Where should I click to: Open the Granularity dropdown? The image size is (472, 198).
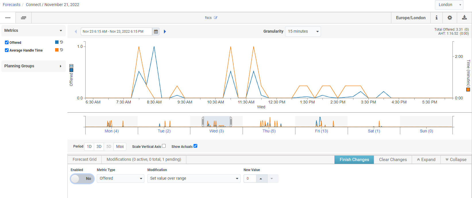(x=303, y=32)
